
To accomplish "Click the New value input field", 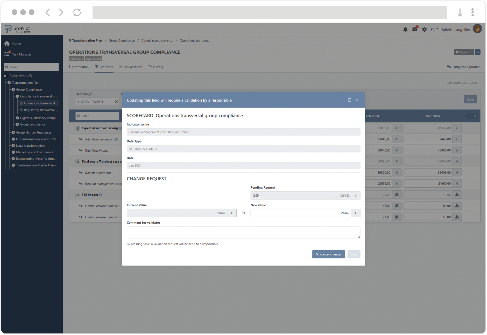I will pyautogui.click(x=301, y=213).
